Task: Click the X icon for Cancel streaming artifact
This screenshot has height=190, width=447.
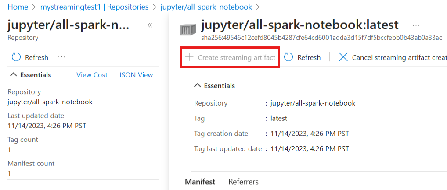Action: (343, 57)
